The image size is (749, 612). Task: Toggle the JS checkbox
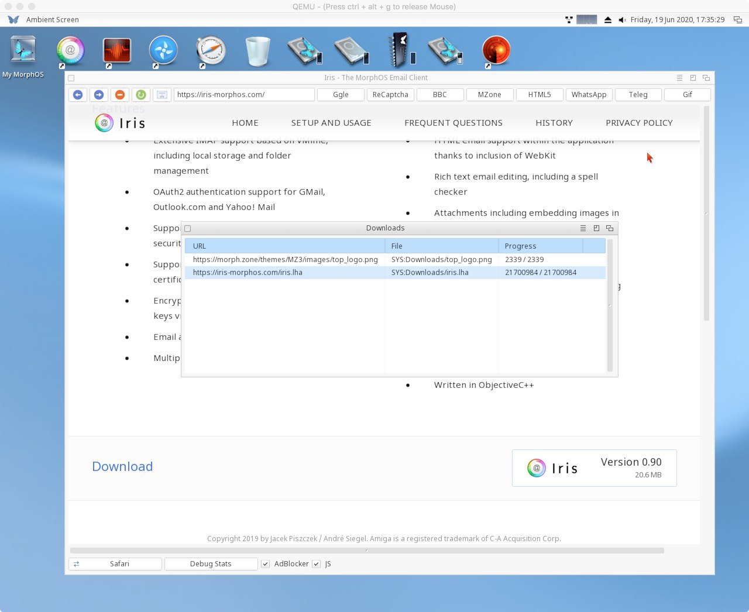pos(316,564)
